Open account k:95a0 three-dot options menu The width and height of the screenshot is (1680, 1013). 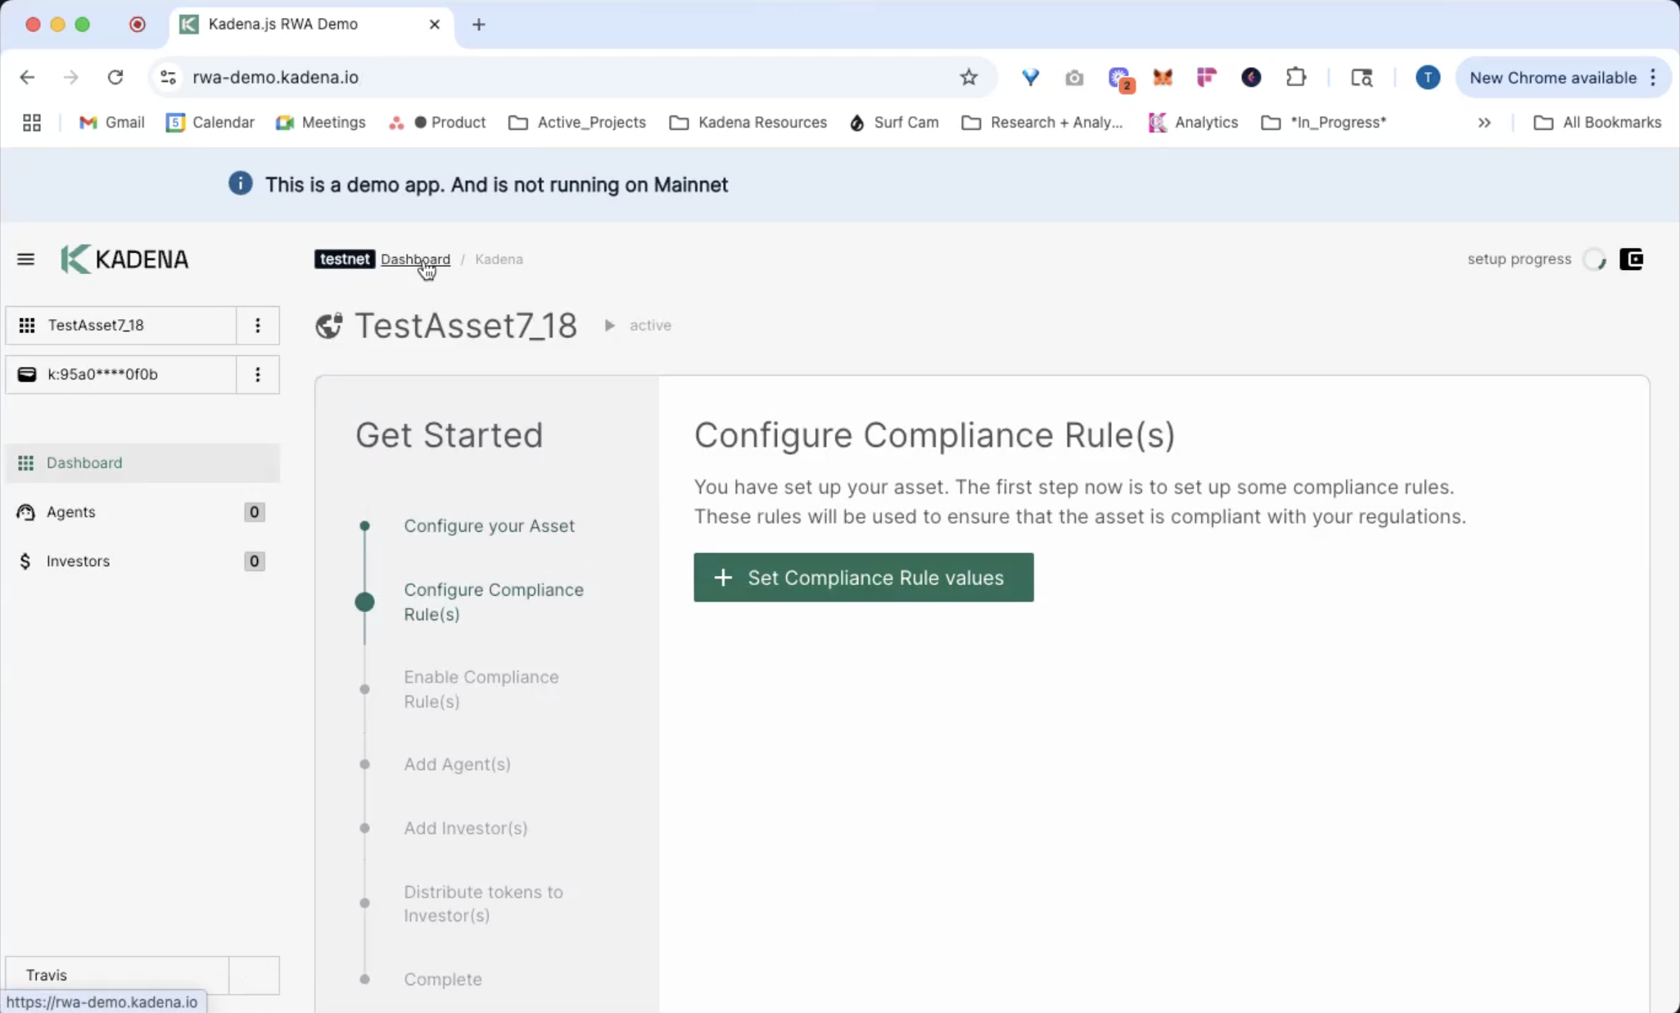[x=258, y=375]
